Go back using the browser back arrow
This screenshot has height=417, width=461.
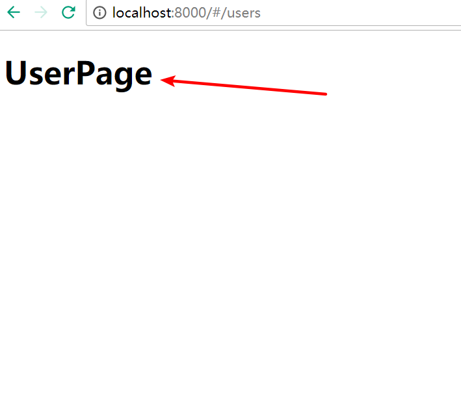pyautogui.click(x=14, y=12)
